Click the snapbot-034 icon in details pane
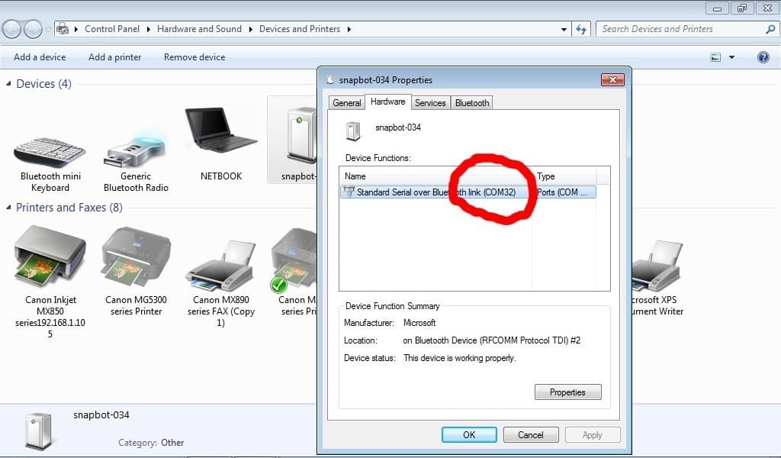 [x=38, y=430]
